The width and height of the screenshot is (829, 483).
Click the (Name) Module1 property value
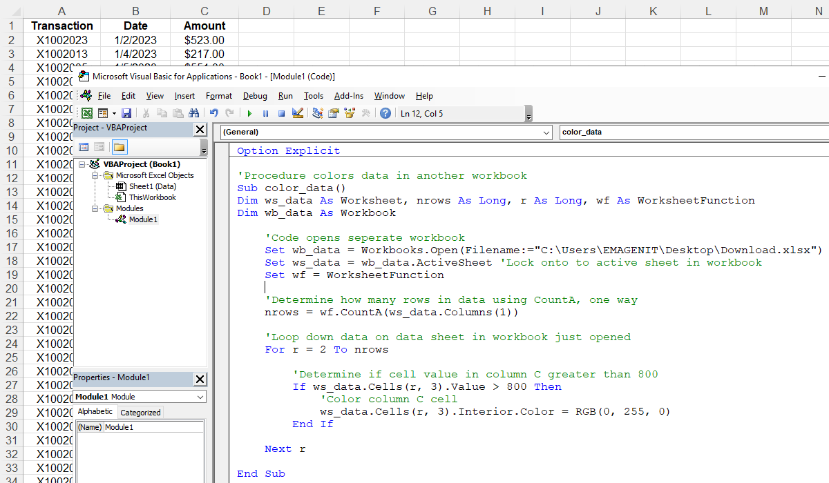tap(153, 427)
